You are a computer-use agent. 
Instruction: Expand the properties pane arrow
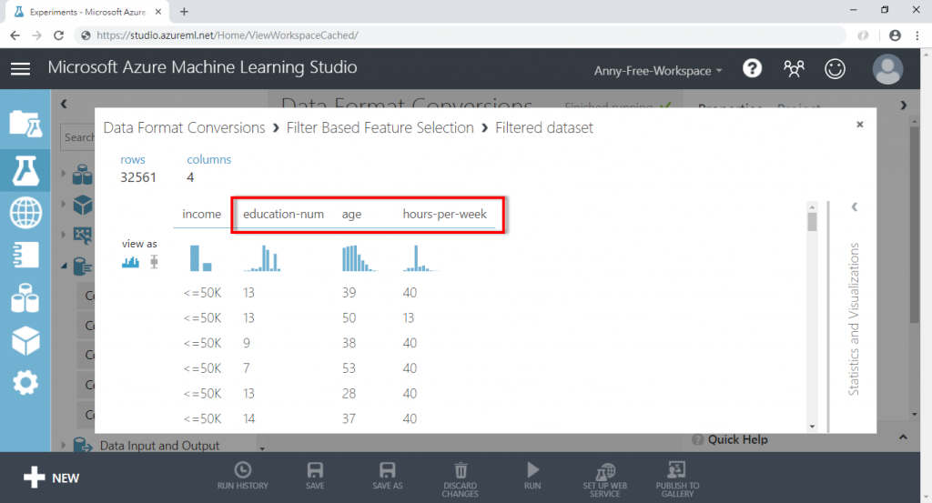[904, 106]
